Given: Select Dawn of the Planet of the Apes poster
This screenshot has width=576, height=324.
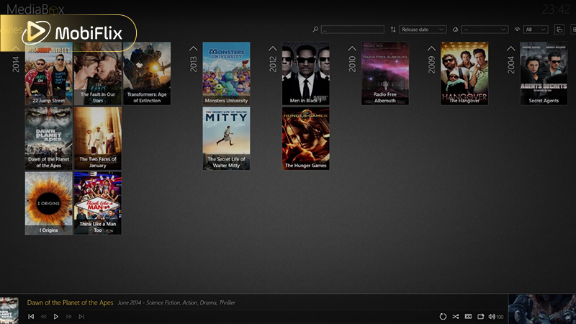Looking at the screenshot, I should (x=49, y=138).
